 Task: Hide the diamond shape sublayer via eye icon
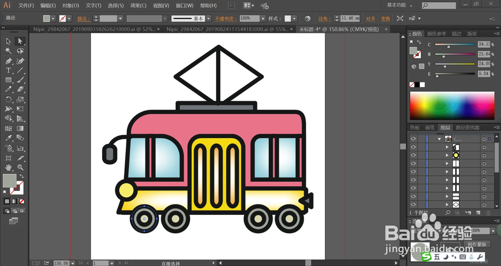pyautogui.click(x=413, y=204)
